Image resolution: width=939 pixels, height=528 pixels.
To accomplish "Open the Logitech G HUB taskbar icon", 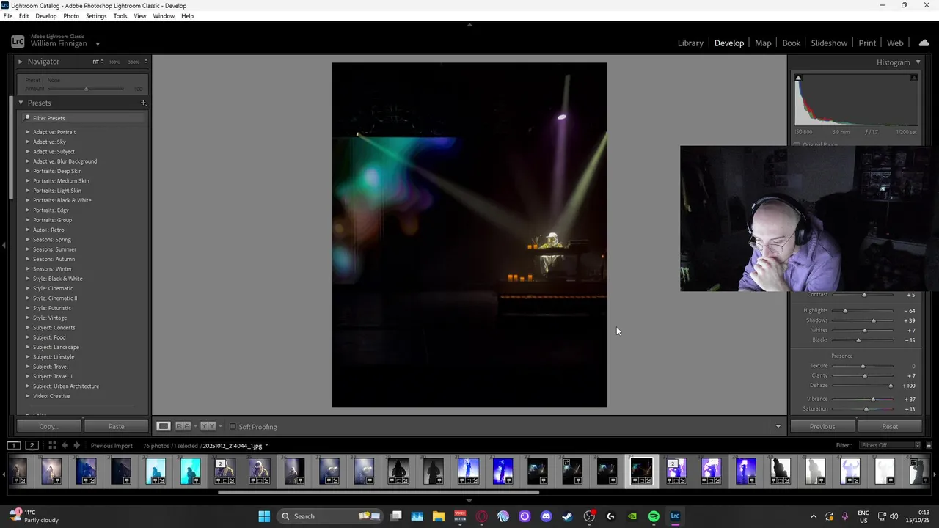I will (610, 516).
